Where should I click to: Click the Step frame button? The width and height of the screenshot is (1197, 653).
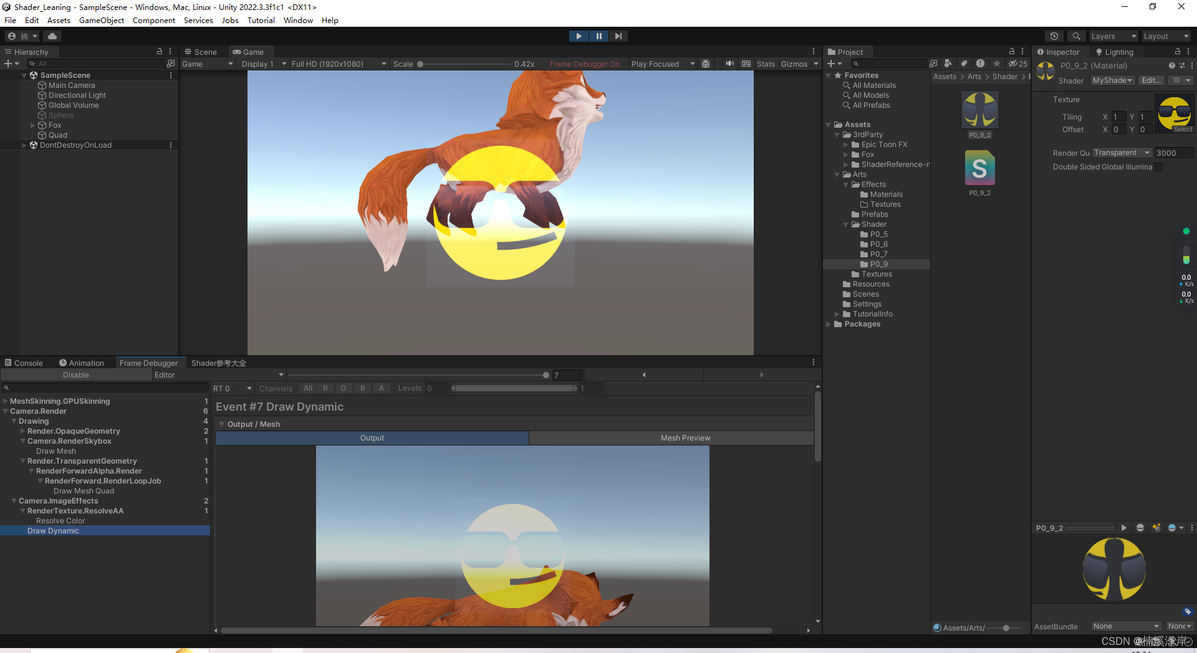[618, 36]
